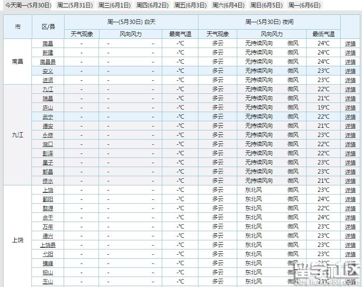View 详情 details for 新建 row

point(350,53)
